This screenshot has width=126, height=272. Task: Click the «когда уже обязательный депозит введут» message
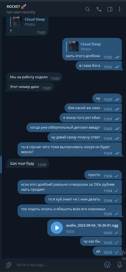(74, 128)
